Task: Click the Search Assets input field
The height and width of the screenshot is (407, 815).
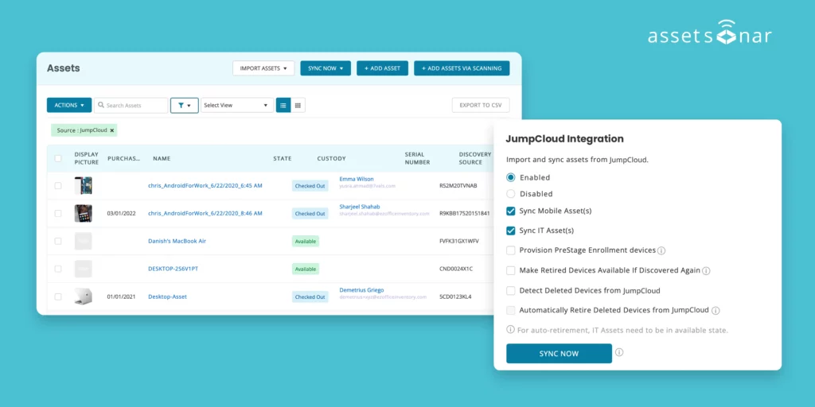Action: tap(131, 105)
